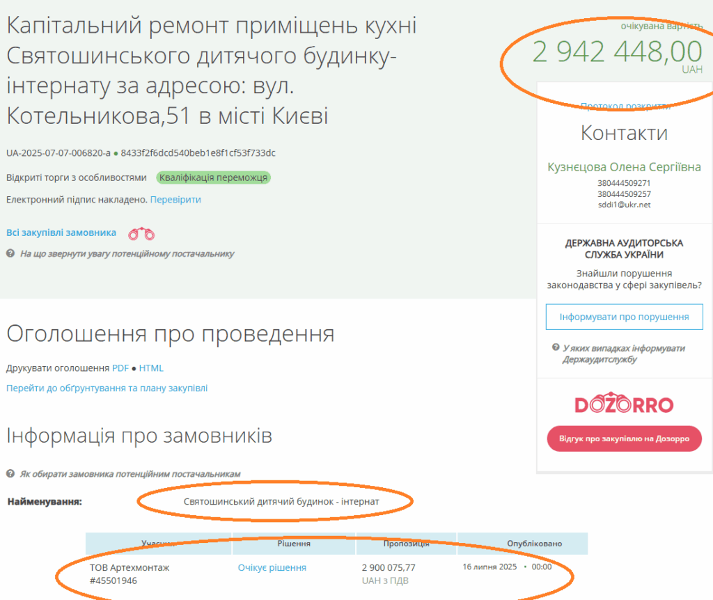Print the announcement as PDF
This screenshot has width=713, height=600.
pos(120,368)
